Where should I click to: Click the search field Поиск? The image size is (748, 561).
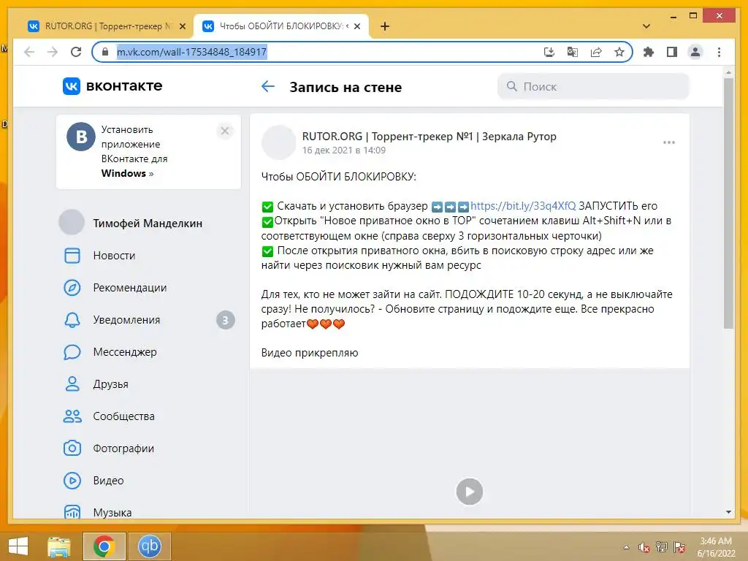[593, 86]
